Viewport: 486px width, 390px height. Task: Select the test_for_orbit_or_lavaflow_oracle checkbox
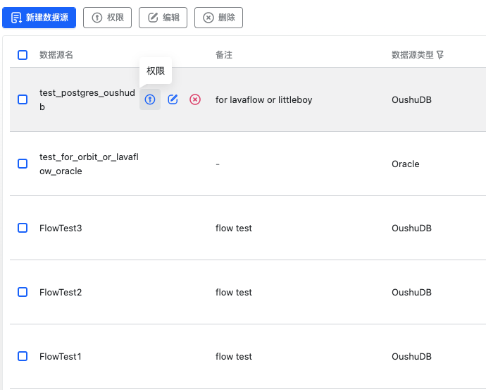pos(23,164)
